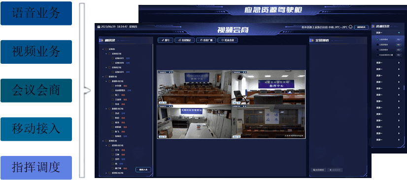This screenshot has height=180, width=407.
Task: Click 结束会议 to end the meeting
Action: click(x=228, y=40)
